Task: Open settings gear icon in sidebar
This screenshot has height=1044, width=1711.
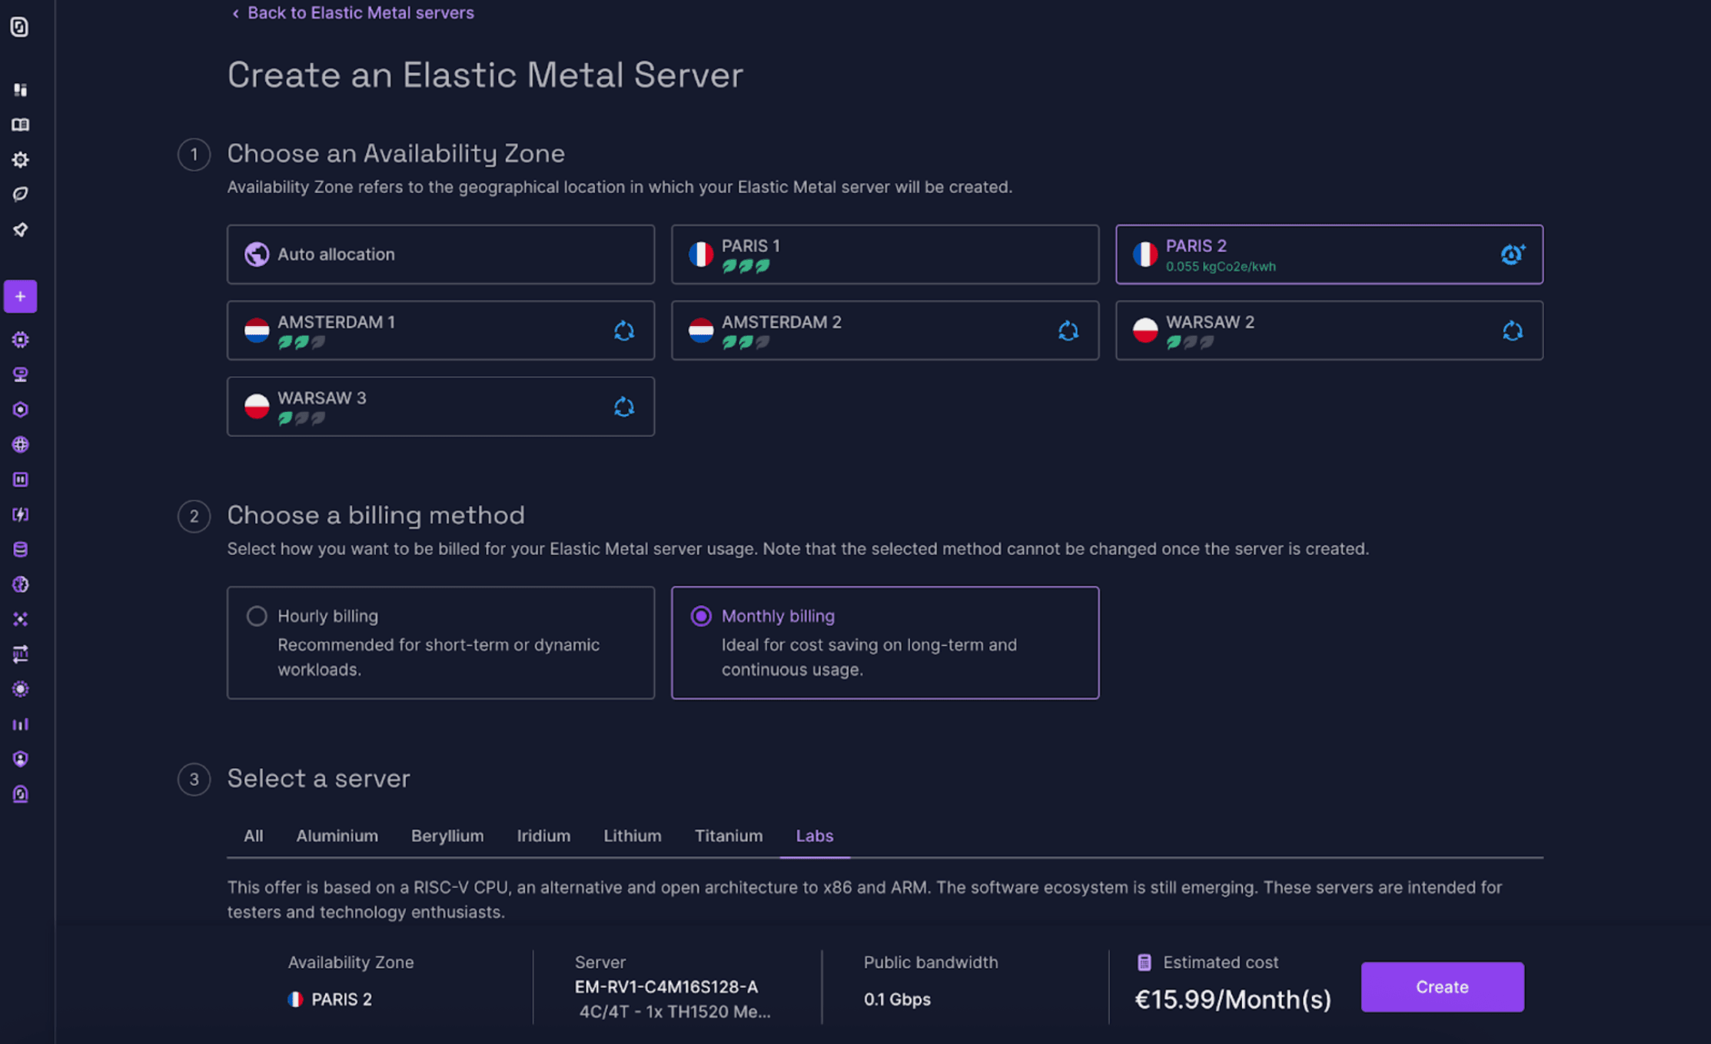Action: [20, 159]
